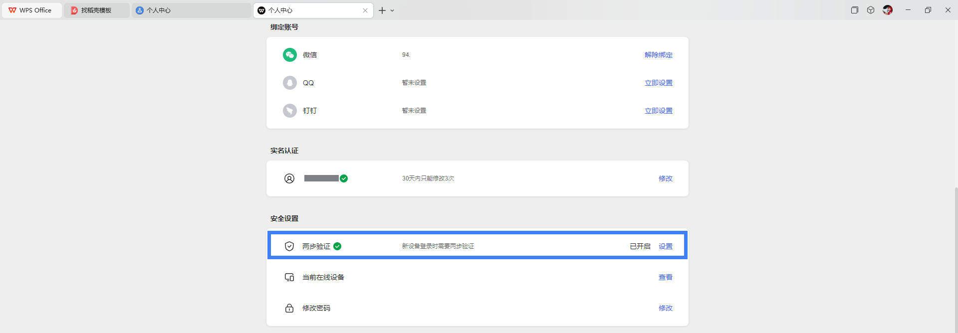
Task: Click the window tile icon in title bar
Action: [x=855, y=10]
